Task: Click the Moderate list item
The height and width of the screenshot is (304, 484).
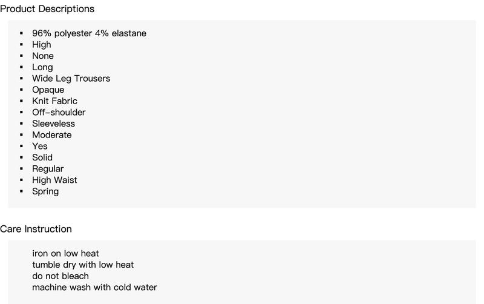Action: (x=52, y=135)
